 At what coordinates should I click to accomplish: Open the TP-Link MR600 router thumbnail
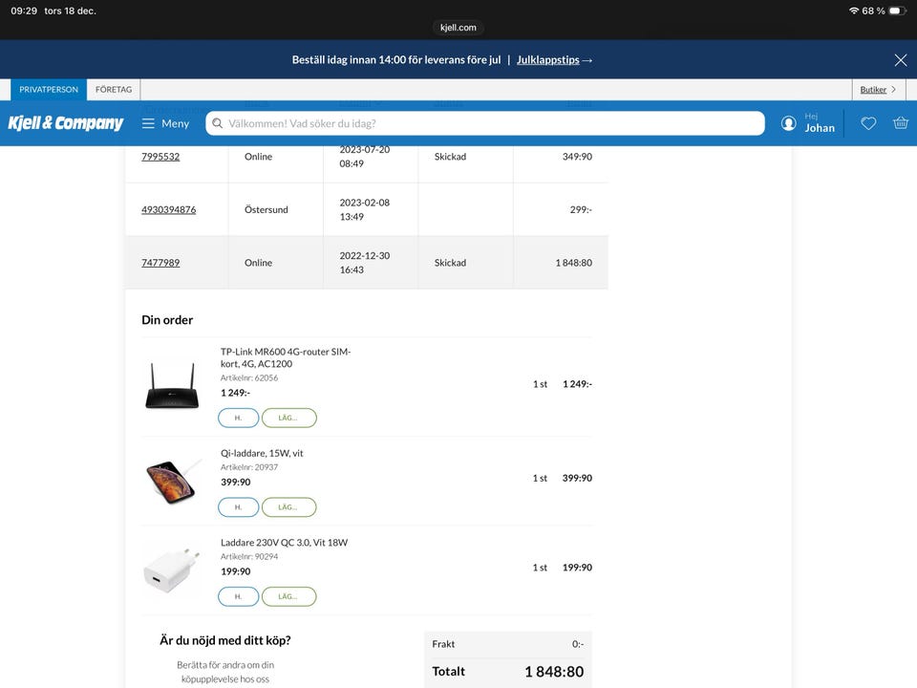point(172,384)
